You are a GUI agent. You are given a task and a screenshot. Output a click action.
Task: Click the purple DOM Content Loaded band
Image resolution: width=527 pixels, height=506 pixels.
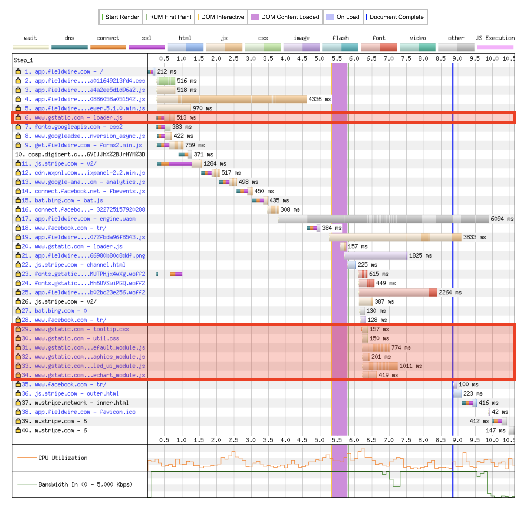click(x=340, y=249)
